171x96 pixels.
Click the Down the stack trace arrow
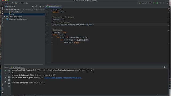pos(9,74)
